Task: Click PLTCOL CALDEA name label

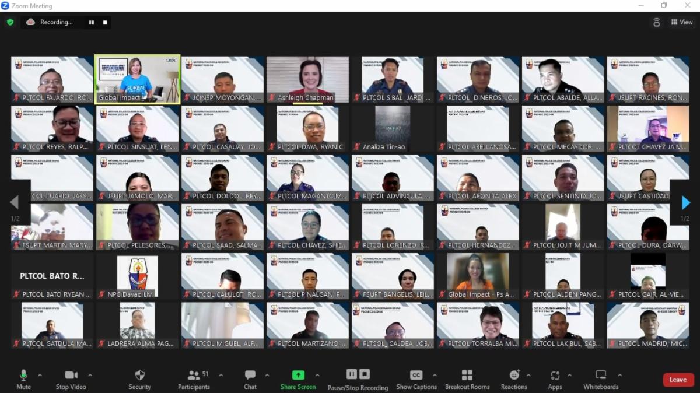Action: tap(396, 344)
